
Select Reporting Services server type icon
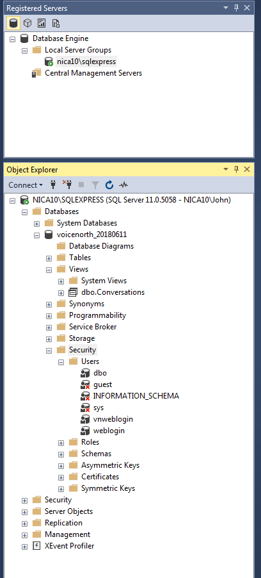[x=42, y=23]
